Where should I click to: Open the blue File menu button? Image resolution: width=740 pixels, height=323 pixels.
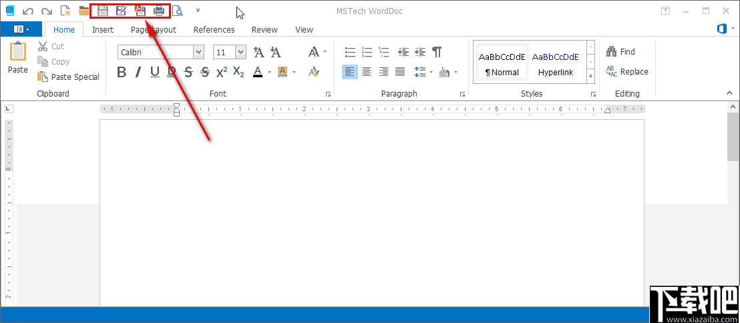pyautogui.click(x=21, y=29)
